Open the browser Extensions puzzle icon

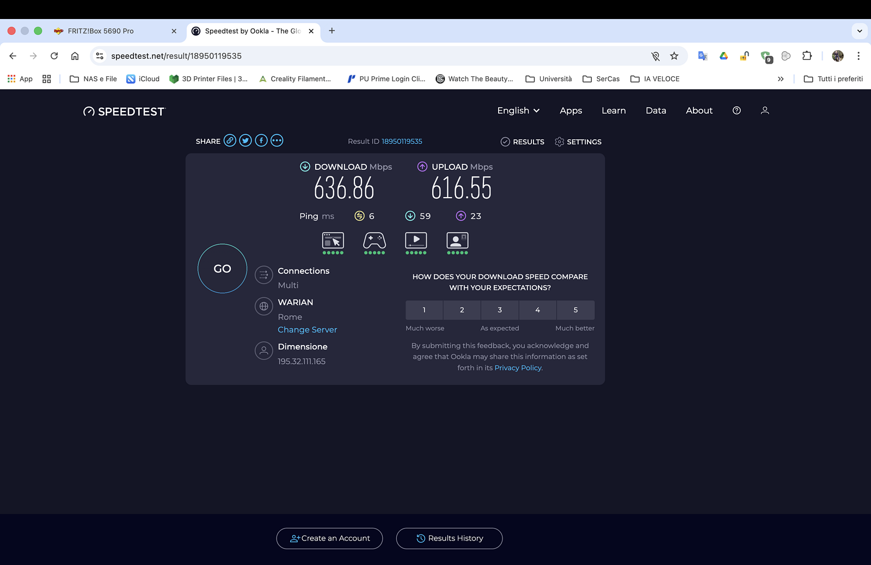pyautogui.click(x=807, y=56)
